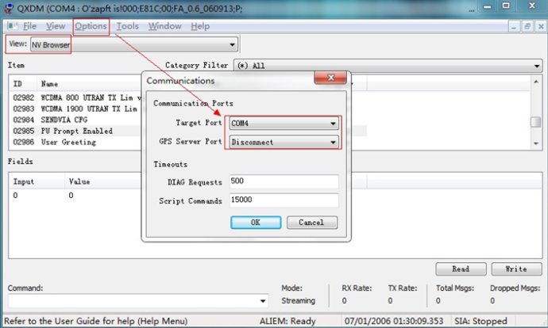This screenshot has width=548, height=328.
Task: Click the Script Commands timeout field
Action: pyautogui.click(x=284, y=200)
